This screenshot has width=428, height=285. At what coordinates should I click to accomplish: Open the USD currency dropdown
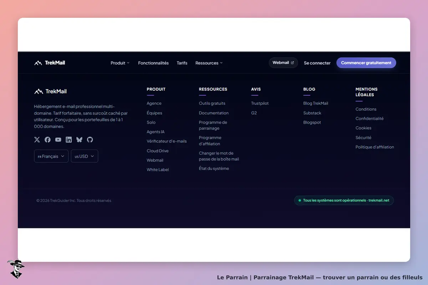tap(84, 156)
